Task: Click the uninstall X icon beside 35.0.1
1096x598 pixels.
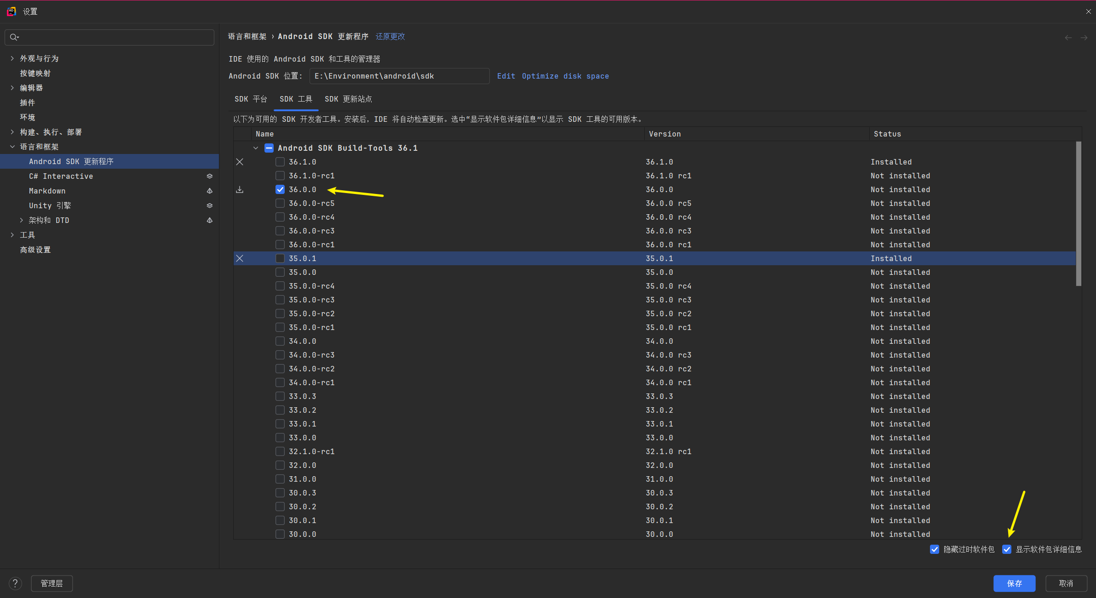Action: click(x=240, y=258)
